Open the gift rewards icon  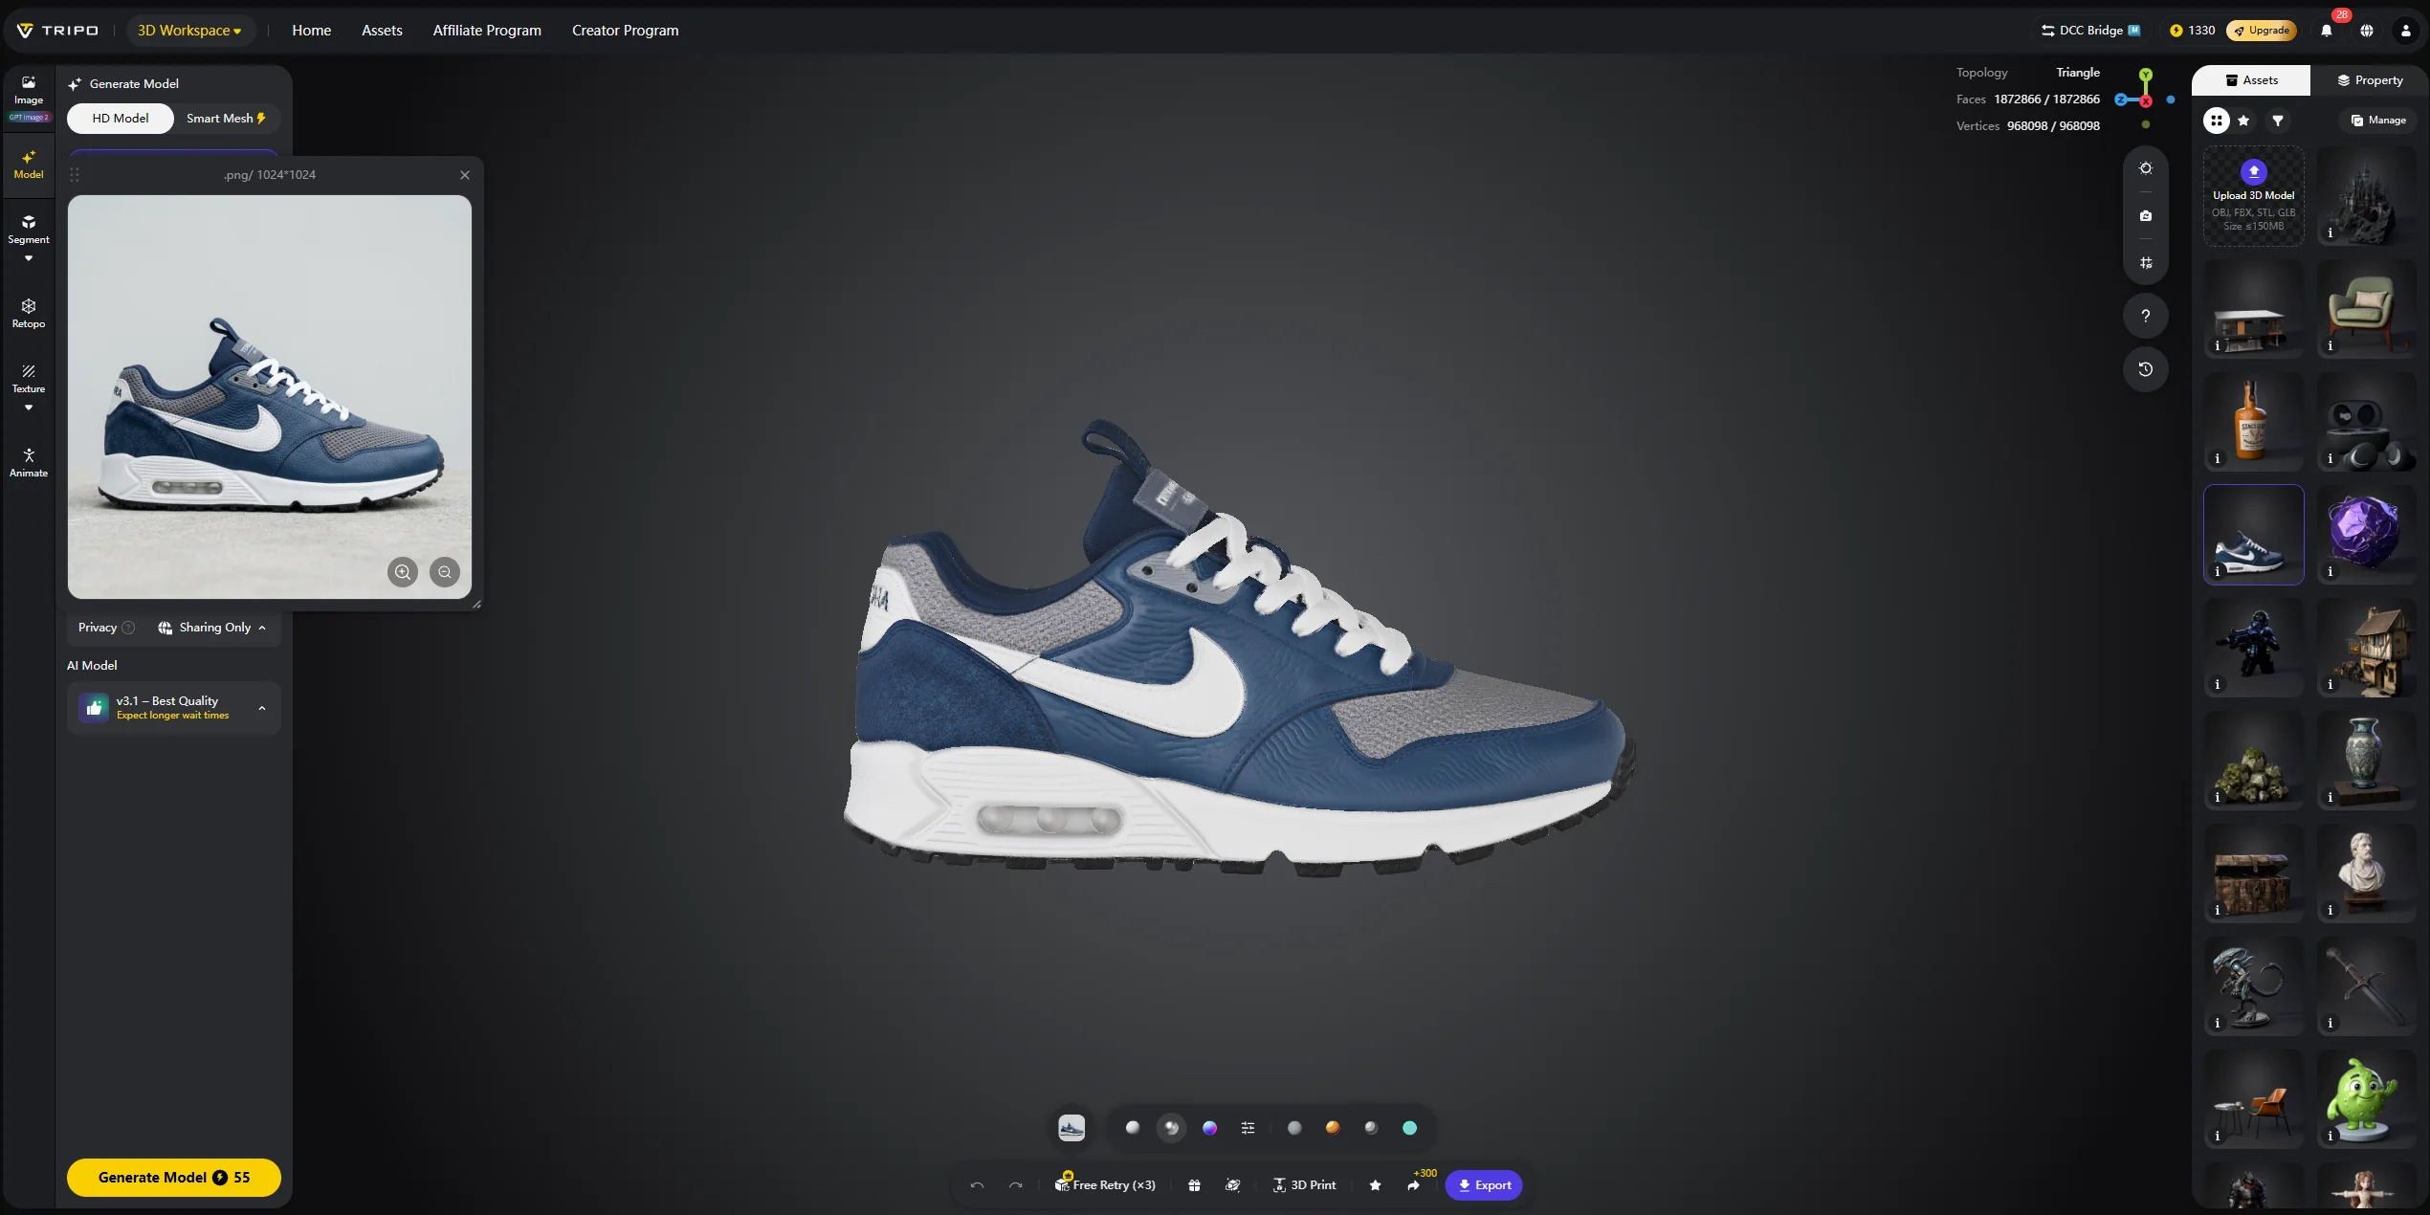pyautogui.click(x=1194, y=1185)
